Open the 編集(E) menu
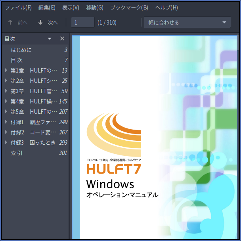The height and width of the screenshot is (241, 241). point(47,8)
